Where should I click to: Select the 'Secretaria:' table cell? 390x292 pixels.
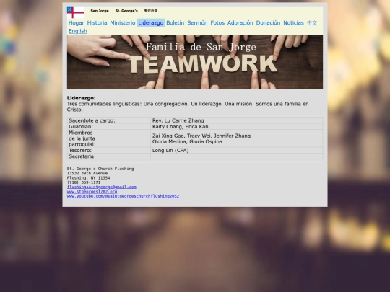pos(109,156)
